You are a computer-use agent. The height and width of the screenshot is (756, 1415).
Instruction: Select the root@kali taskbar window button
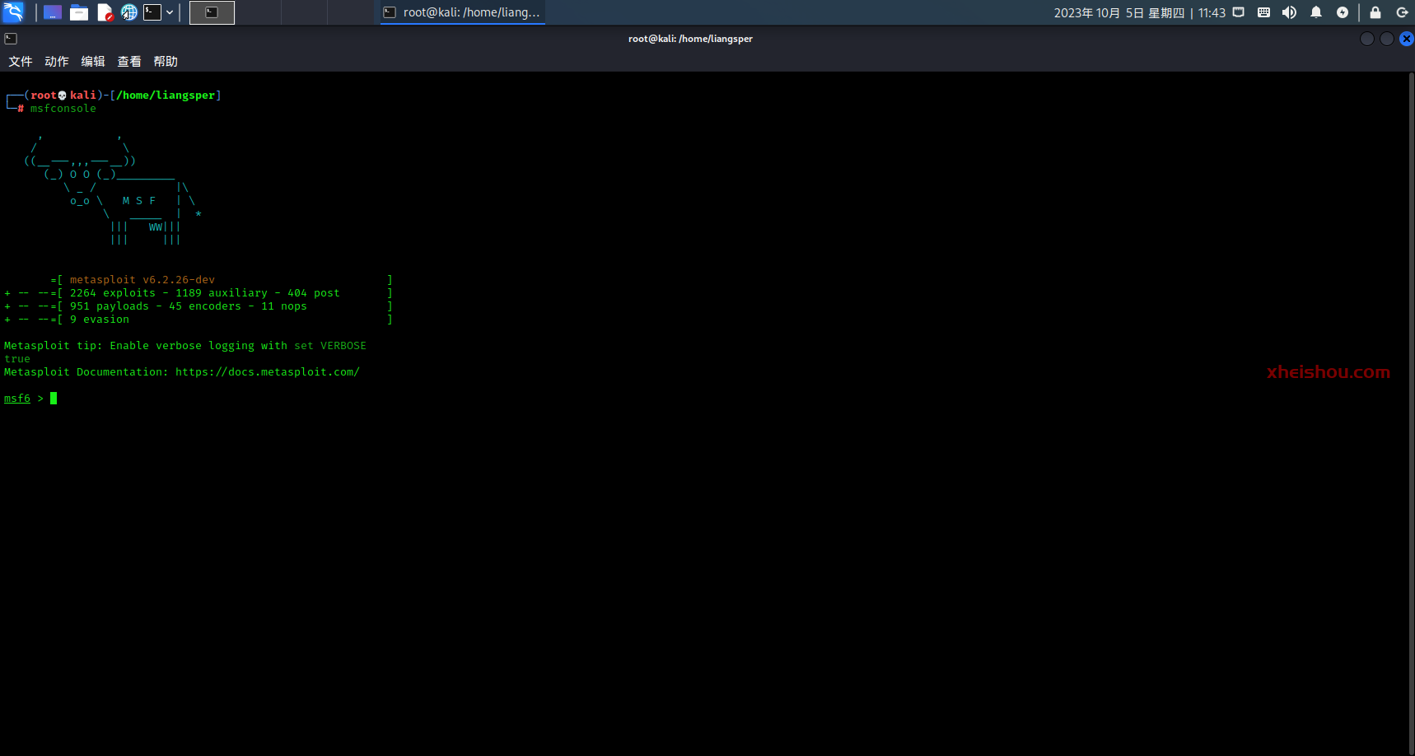462,12
